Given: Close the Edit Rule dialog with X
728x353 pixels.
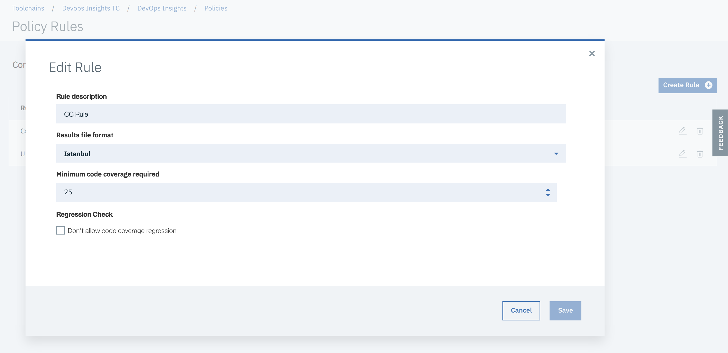Looking at the screenshot, I should 592,53.
